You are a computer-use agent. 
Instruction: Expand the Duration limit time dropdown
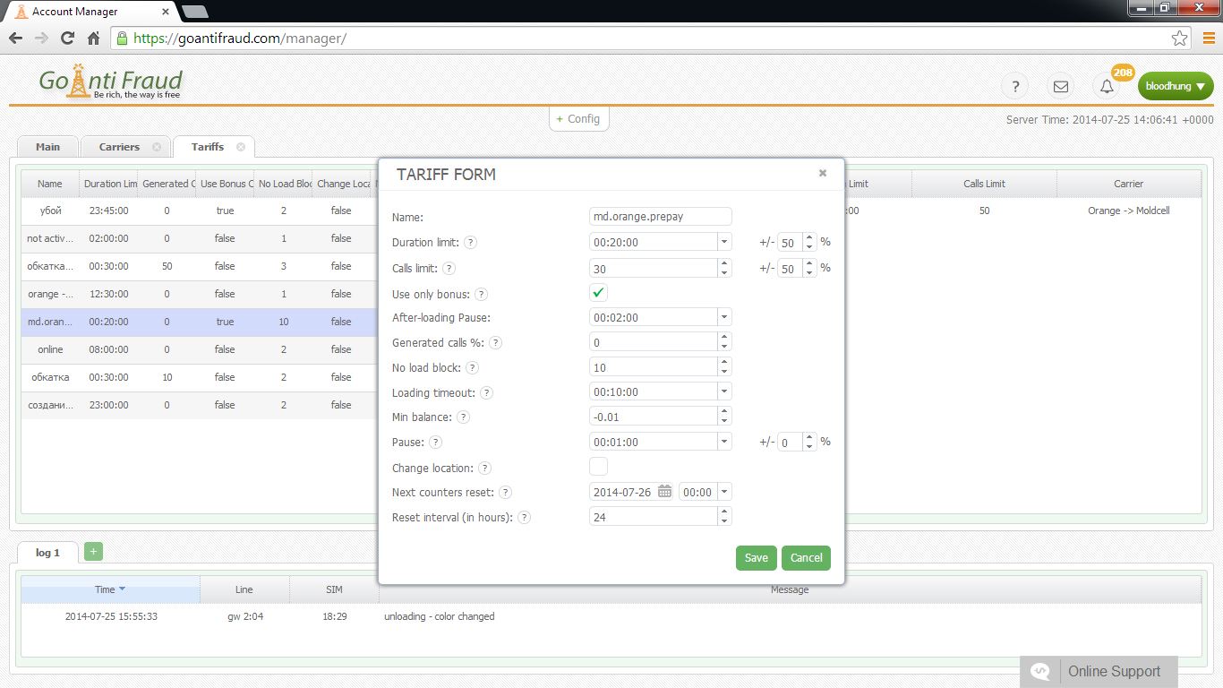pos(724,242)
